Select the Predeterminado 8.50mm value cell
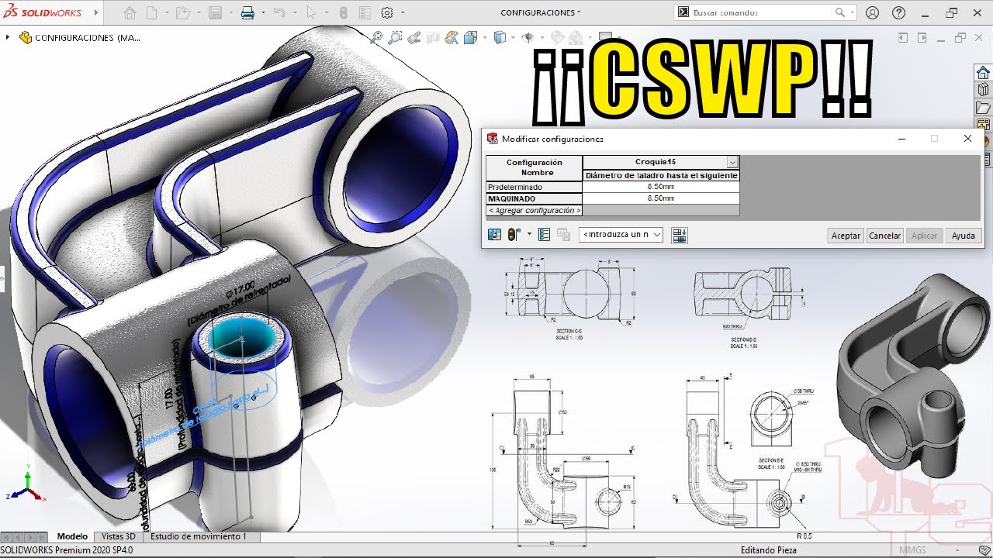 661,188
